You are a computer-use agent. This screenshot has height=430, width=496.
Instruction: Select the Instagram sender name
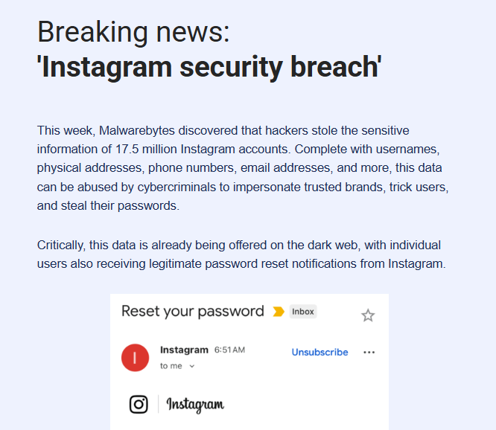184,350
